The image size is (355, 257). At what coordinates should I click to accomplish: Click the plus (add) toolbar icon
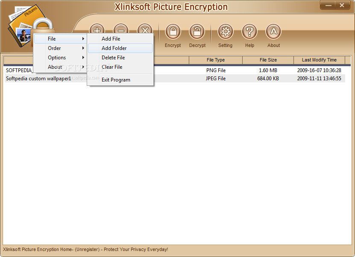click(97, 28)
